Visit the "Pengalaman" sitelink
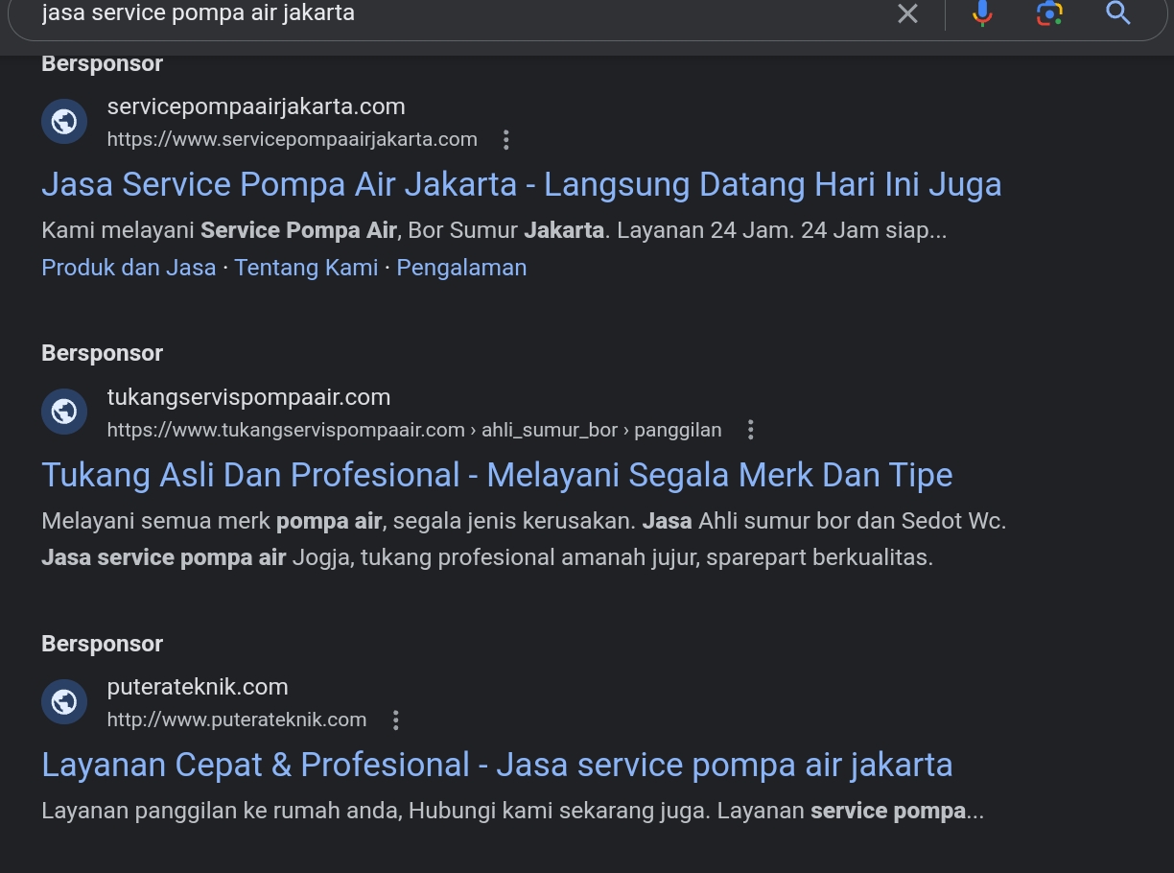This screenshot has width=1174, height=873. 461,268
